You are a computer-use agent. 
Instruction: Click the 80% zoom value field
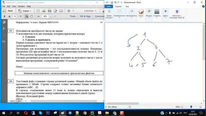(45, 16)
